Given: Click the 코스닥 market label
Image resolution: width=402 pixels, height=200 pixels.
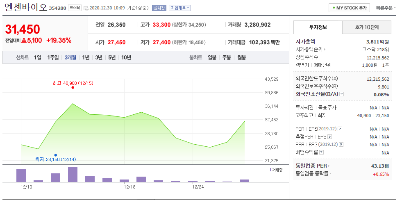Looking at the screenshot, I should pos(75,8).
